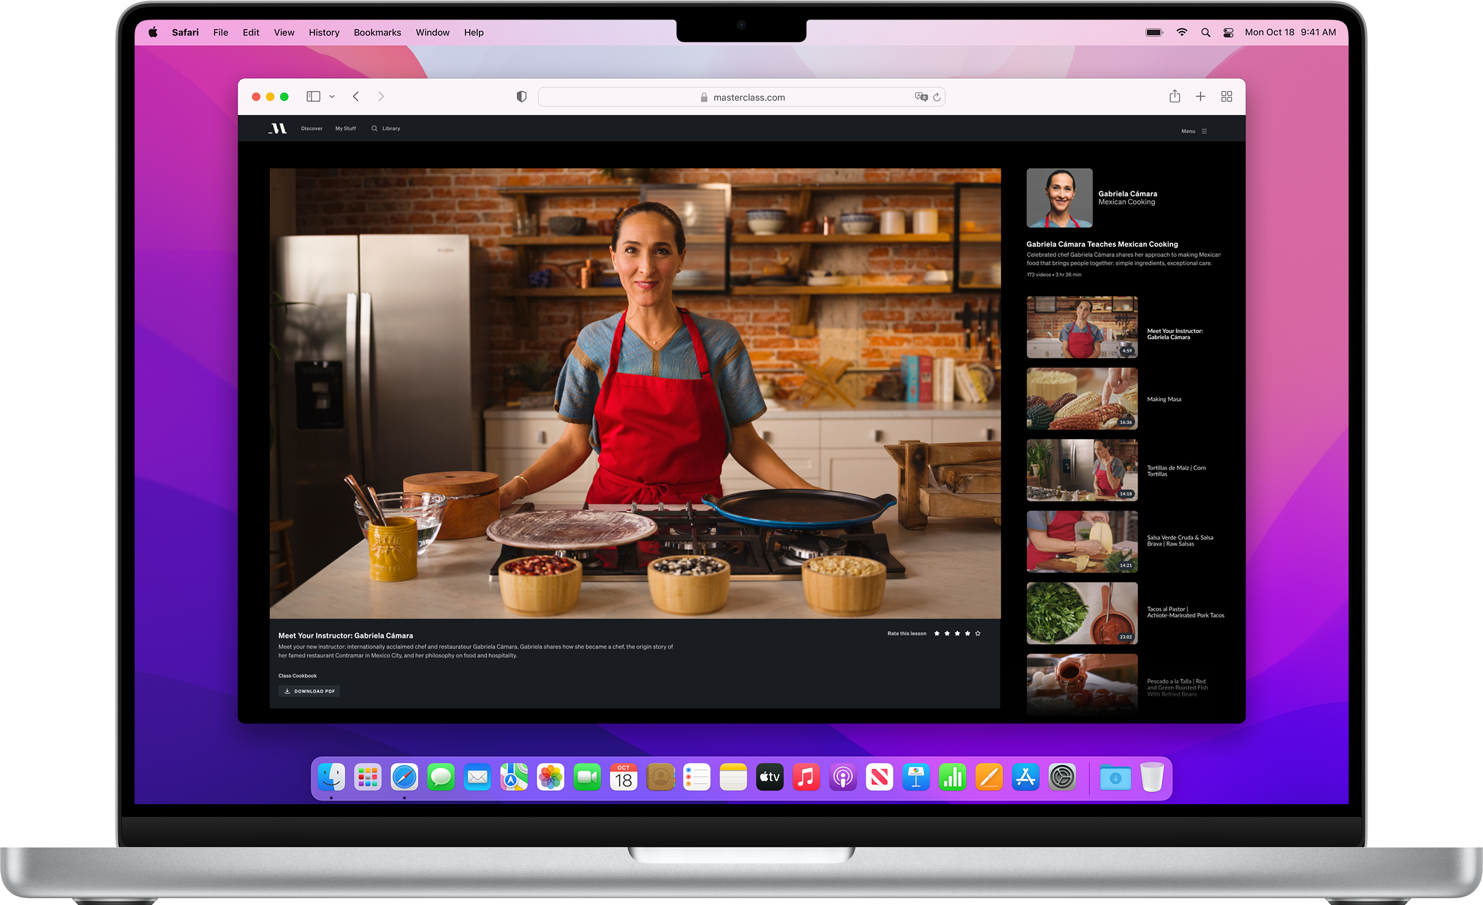Click the battery status icon
This screenshot has width=1483, height=905.
[1154, 33]
